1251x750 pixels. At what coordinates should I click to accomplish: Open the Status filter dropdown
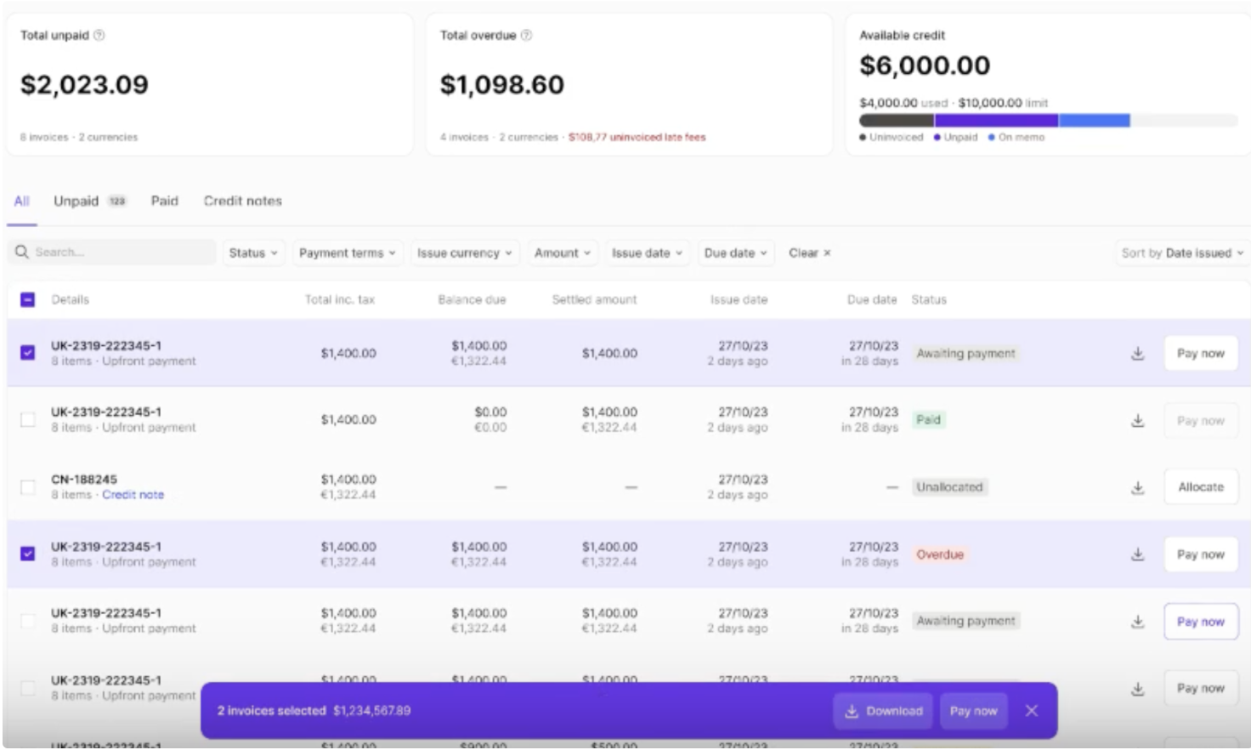252,253
